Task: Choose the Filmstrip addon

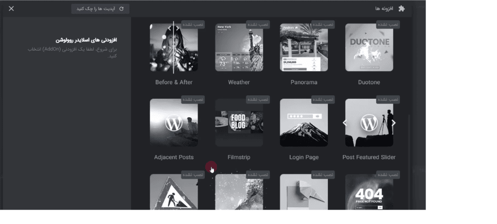Action: [239, 122]
